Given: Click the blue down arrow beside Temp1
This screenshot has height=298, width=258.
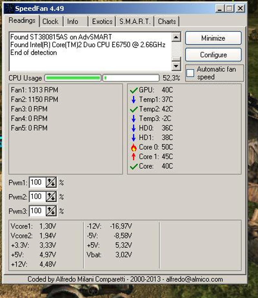Looking at the screenshot, I should (134, 100).
